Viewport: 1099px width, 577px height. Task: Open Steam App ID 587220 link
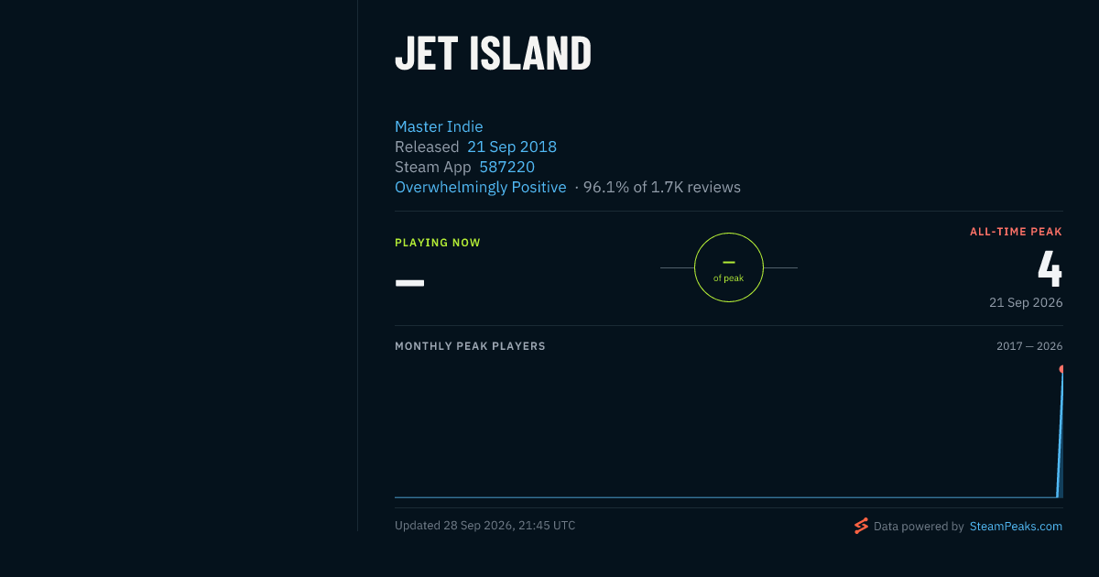506,167
